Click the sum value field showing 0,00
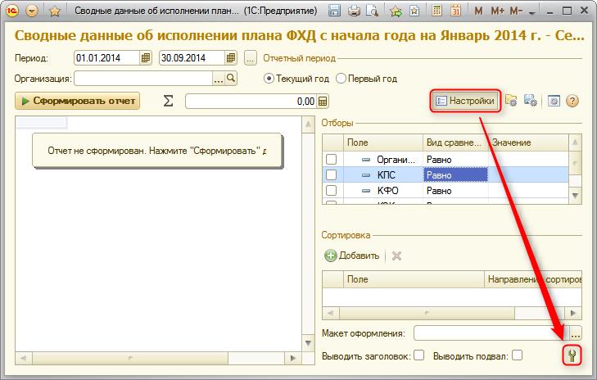597x380 pixels. pos(251,102)
